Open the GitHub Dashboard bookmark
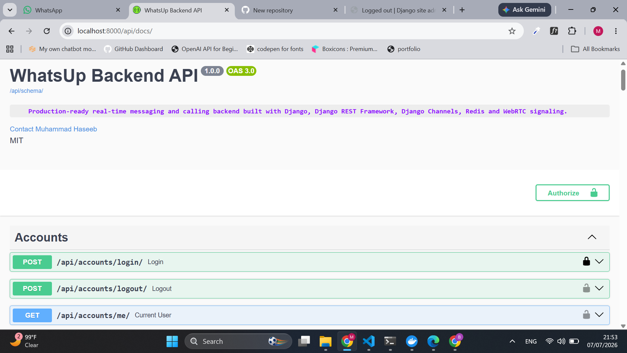Image resolution: width=627 pixels, height=353 pixels. pyautogui.click(x=133, y=49)
